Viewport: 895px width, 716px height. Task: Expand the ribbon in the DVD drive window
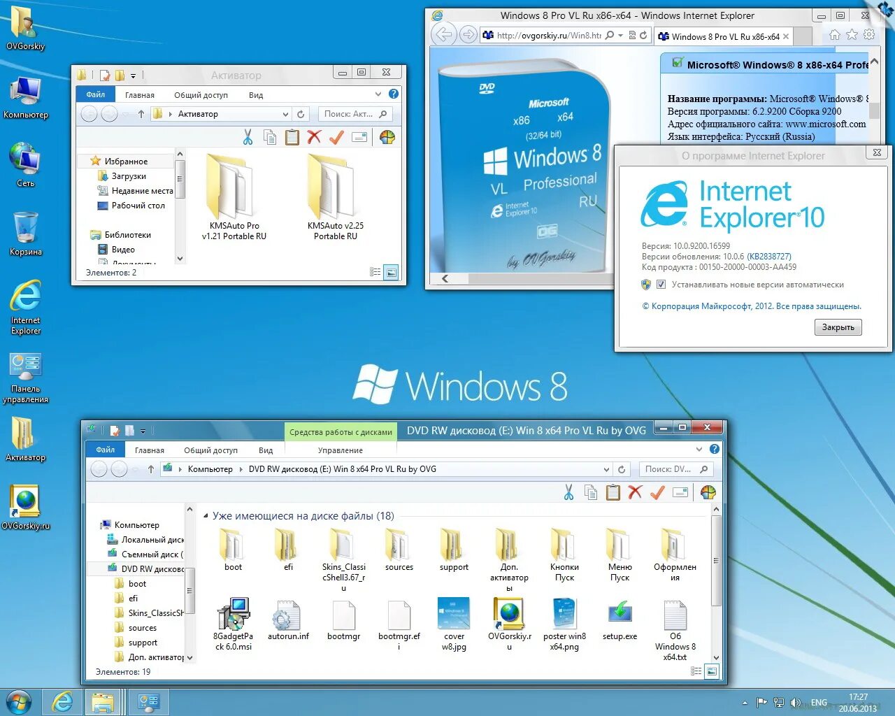[x=699, y=449]
